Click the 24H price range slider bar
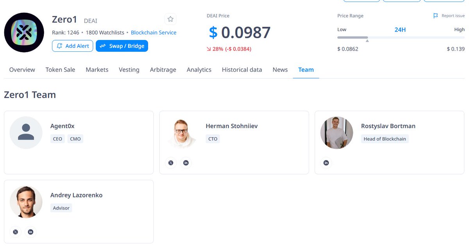 click(x=401, y=37)
